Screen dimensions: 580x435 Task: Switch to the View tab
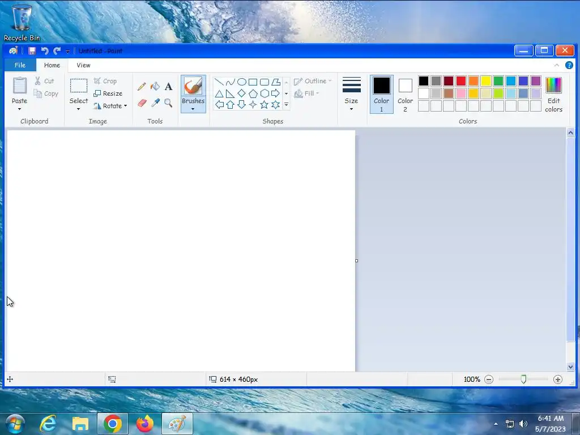pos(83,65)
